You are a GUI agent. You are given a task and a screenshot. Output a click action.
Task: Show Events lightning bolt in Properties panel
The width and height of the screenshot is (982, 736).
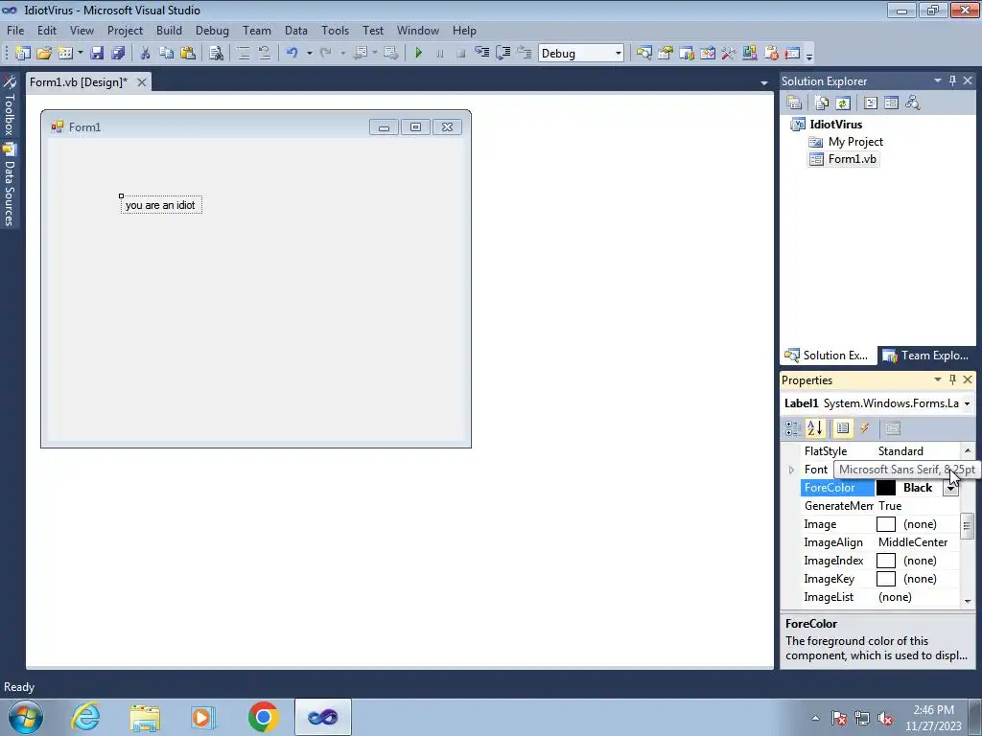pos(865,428)
